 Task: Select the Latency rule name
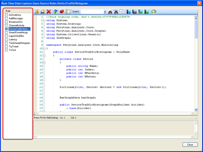tap(13, 39)
